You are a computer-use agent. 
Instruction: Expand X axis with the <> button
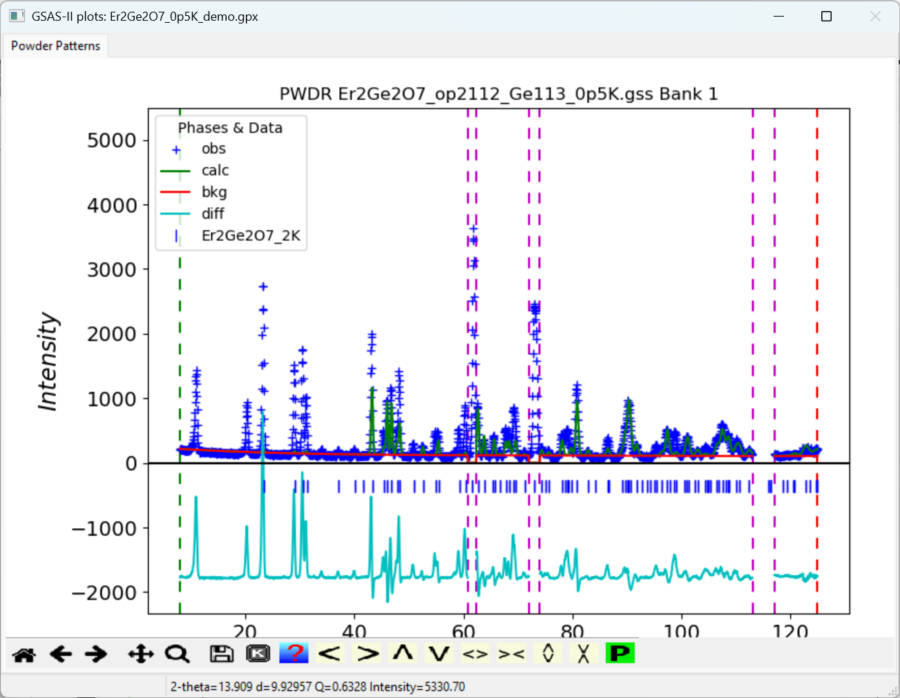point(475,653)
